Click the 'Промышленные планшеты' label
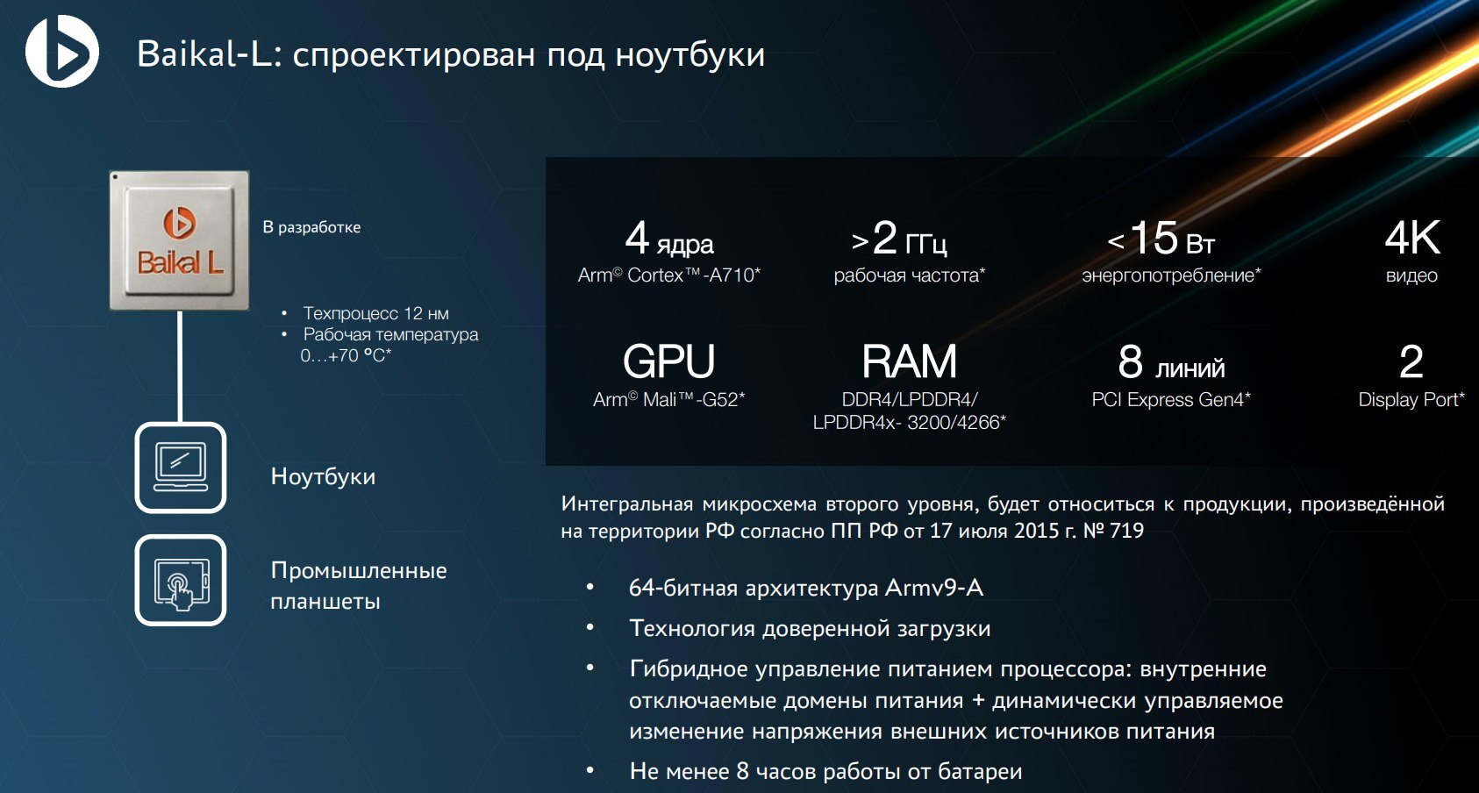This screenshot has width=1479, height=793. click(x=359, y=585)
